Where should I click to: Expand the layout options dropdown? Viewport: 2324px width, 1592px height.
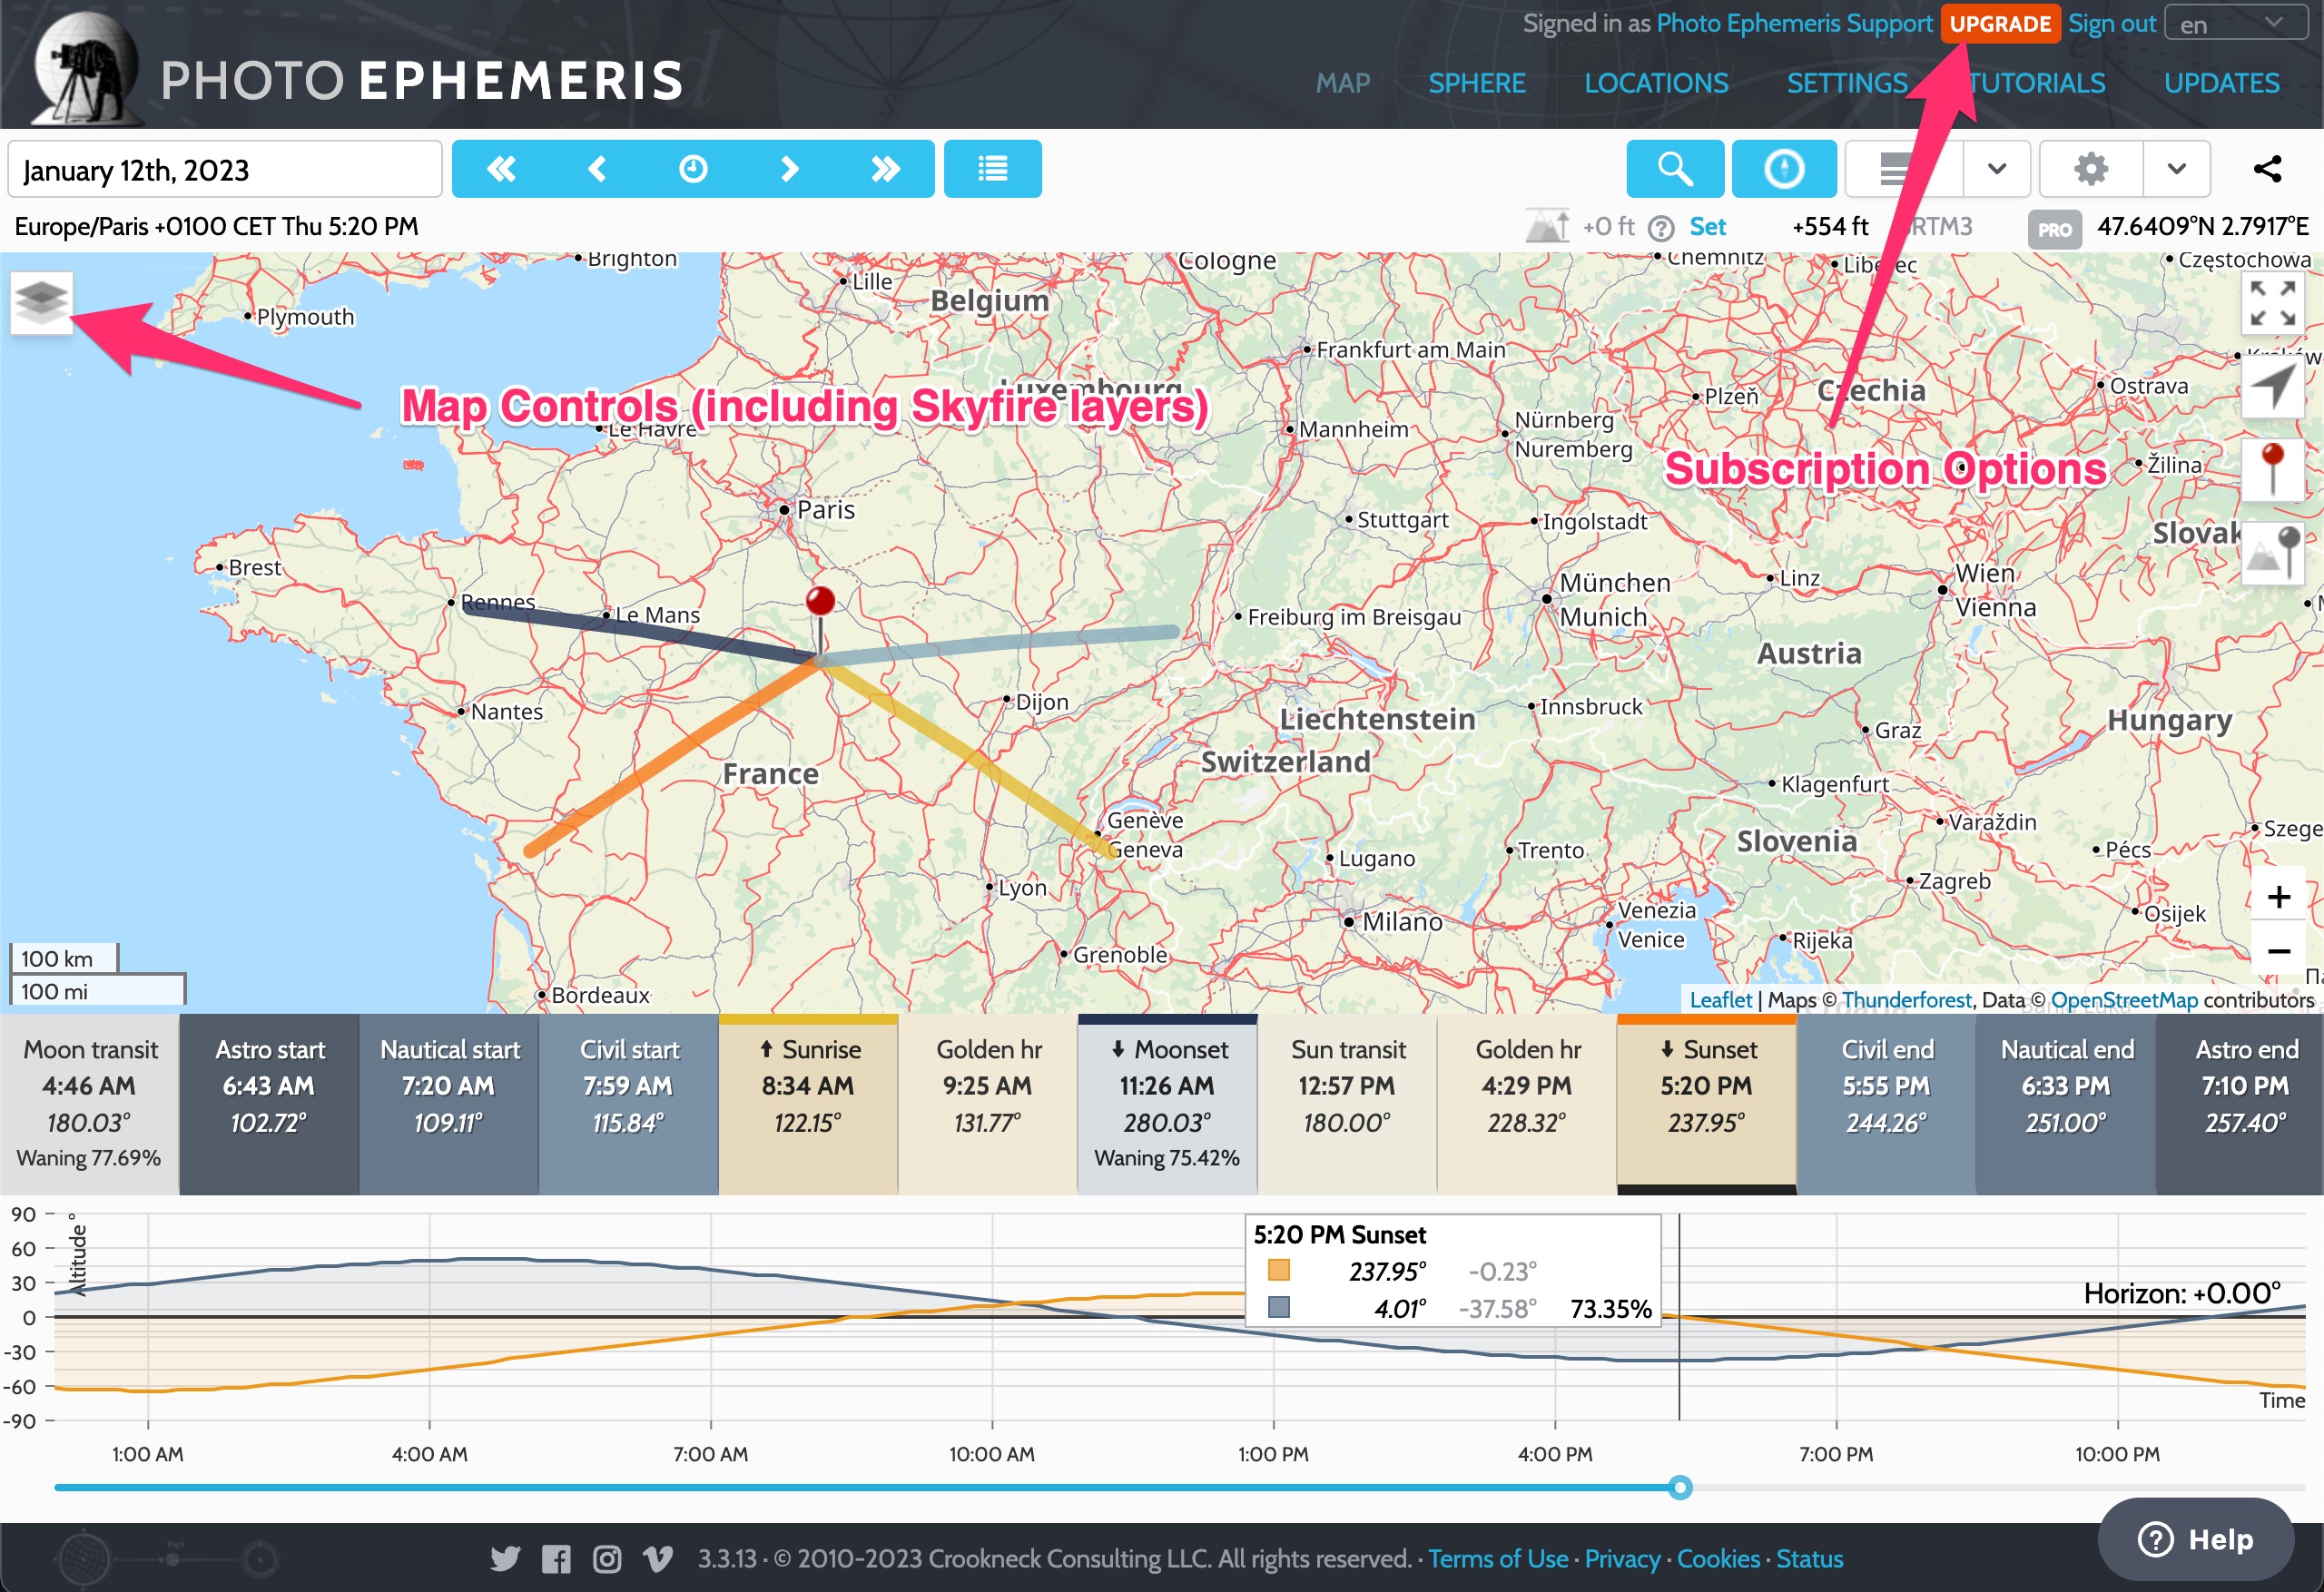(x=1997, y=169)
